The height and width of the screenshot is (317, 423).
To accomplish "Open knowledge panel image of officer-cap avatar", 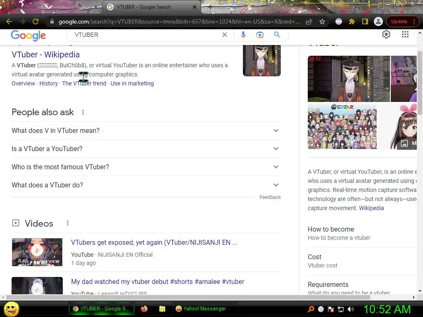I will coord(349,79).
